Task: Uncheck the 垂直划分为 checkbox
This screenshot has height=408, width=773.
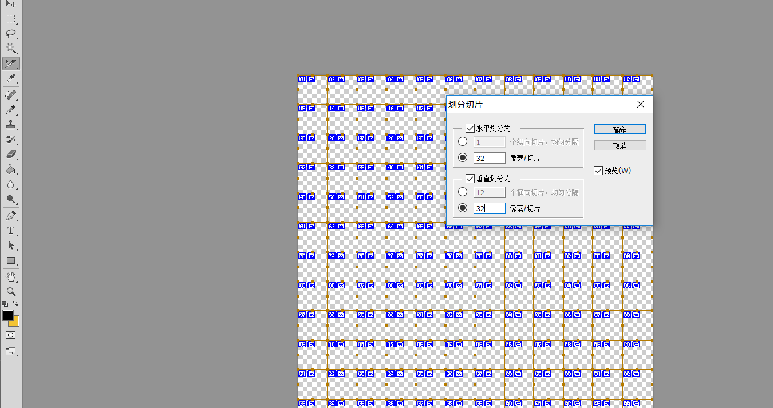Action: click(470, 179)
